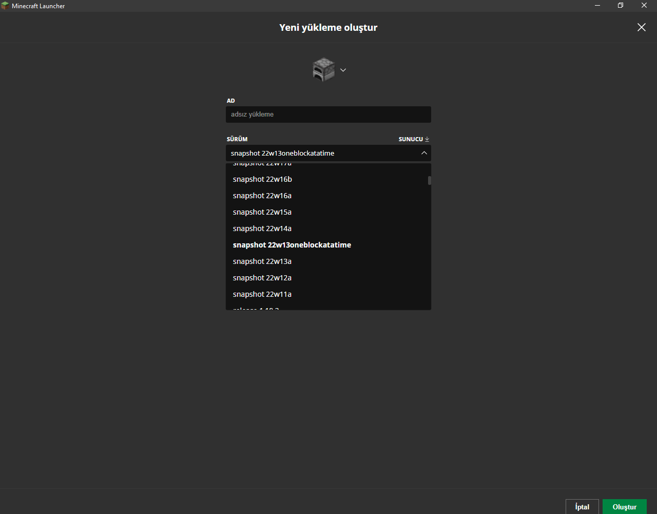
Task: Click the green Oluştur button
Action: (624, 506)
